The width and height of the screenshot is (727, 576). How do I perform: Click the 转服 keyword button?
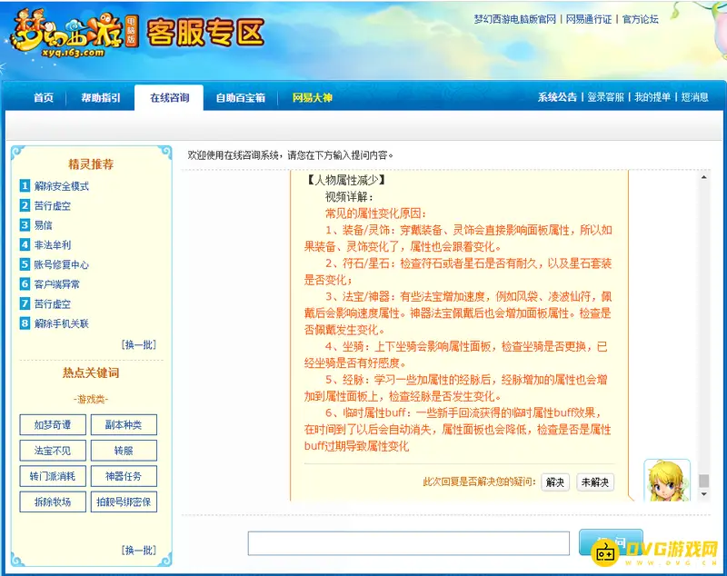point(124,451)
